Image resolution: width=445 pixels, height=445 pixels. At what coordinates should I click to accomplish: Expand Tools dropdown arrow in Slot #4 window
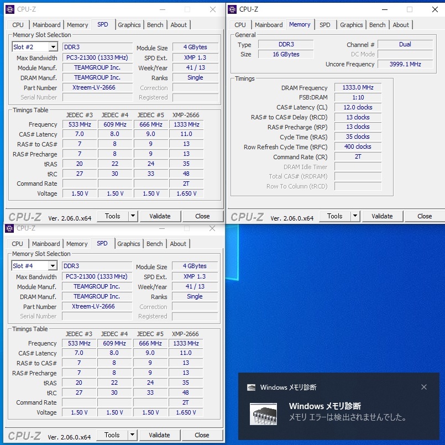pyautogui.click(x=132, y=435)
